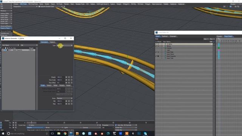
Task: Click the Camera item icon in Scene Editor
Action: [x=165, y=48]
